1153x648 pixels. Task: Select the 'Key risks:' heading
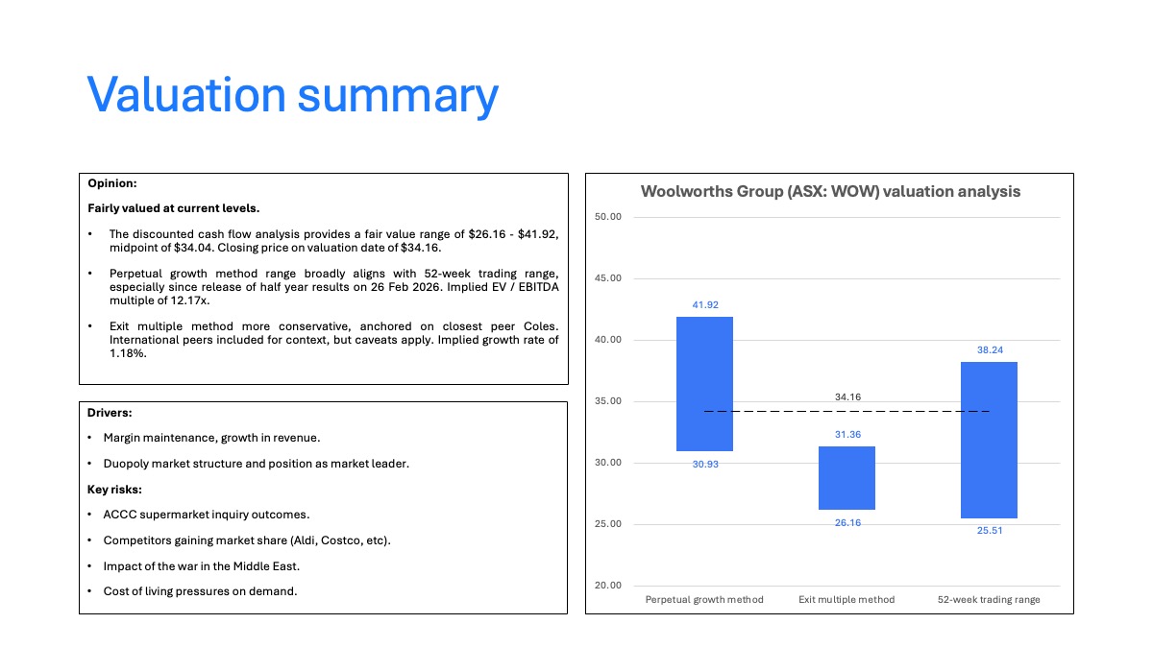point(113,489)
